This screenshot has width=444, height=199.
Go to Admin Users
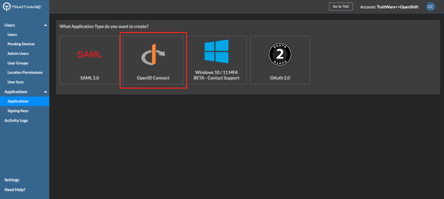pyautogui.click(x=18, y=54)
